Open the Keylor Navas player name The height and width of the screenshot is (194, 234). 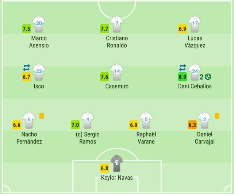pyautogui.click(x=117, y=178)
